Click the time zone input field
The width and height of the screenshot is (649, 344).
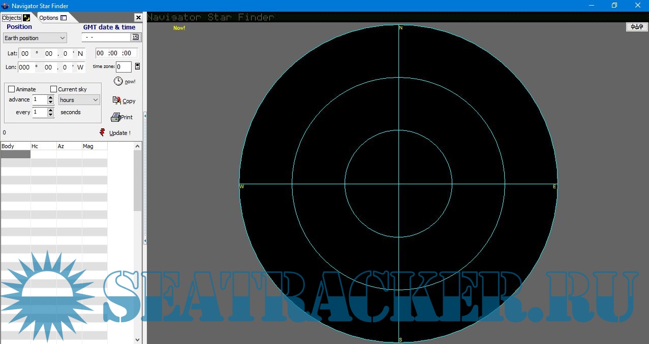pos(123,67)
